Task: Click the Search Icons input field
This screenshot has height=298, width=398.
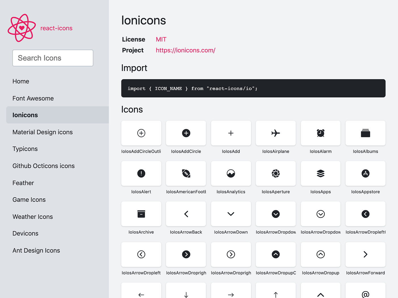Action: 53,58
